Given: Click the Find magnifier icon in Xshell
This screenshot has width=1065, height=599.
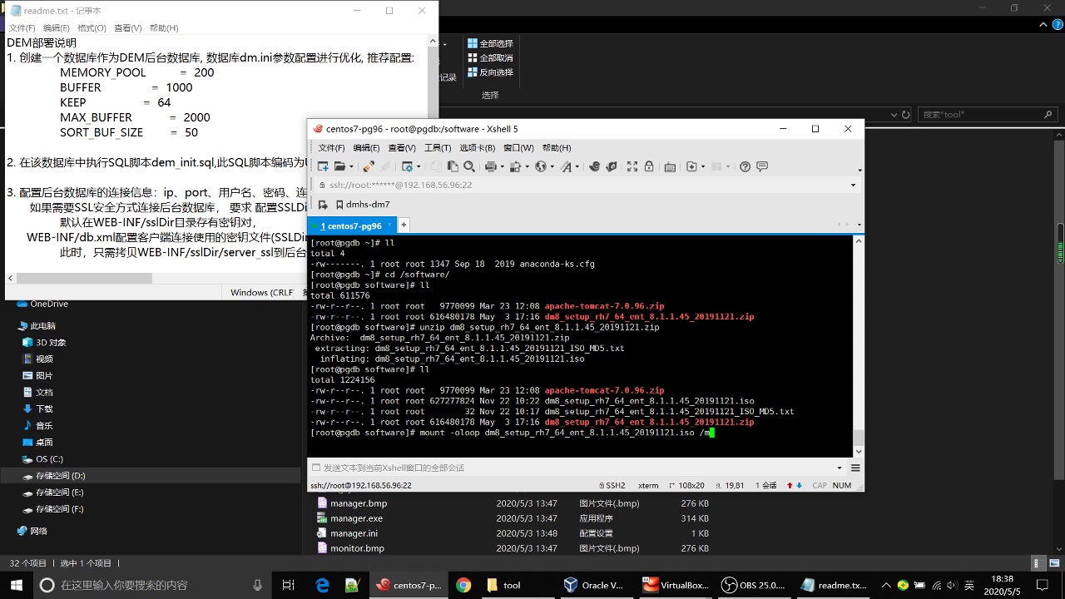Looking at the screenshot, I should pyautogui.click(x=469, y=166).
